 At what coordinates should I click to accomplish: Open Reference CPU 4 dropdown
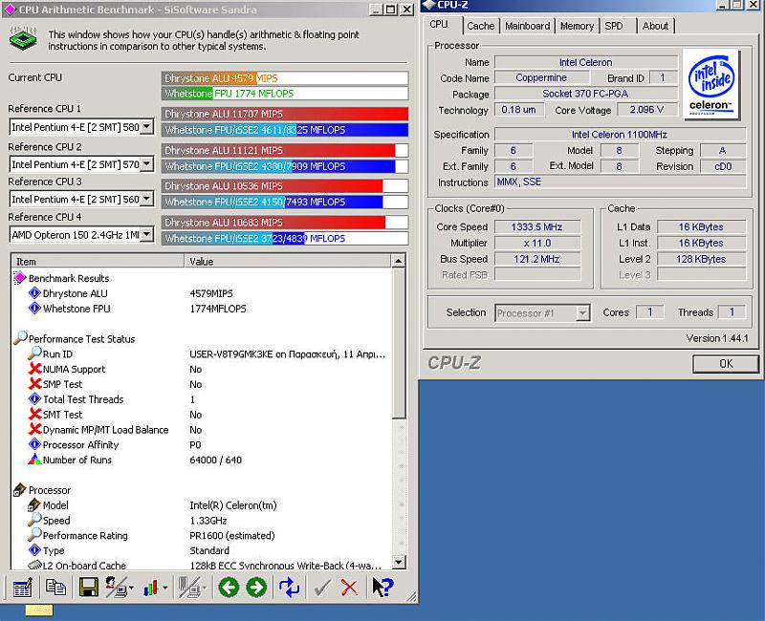pos(147,235)
